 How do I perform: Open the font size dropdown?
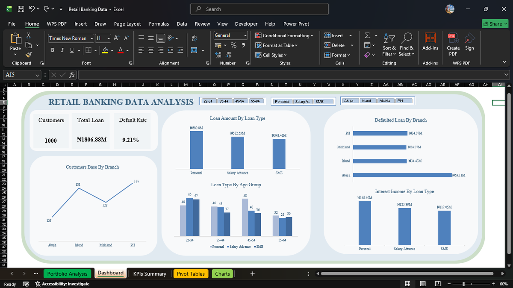(x=109, y=38)
